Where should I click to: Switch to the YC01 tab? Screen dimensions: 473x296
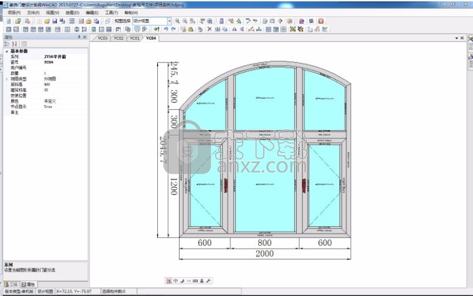135,39
